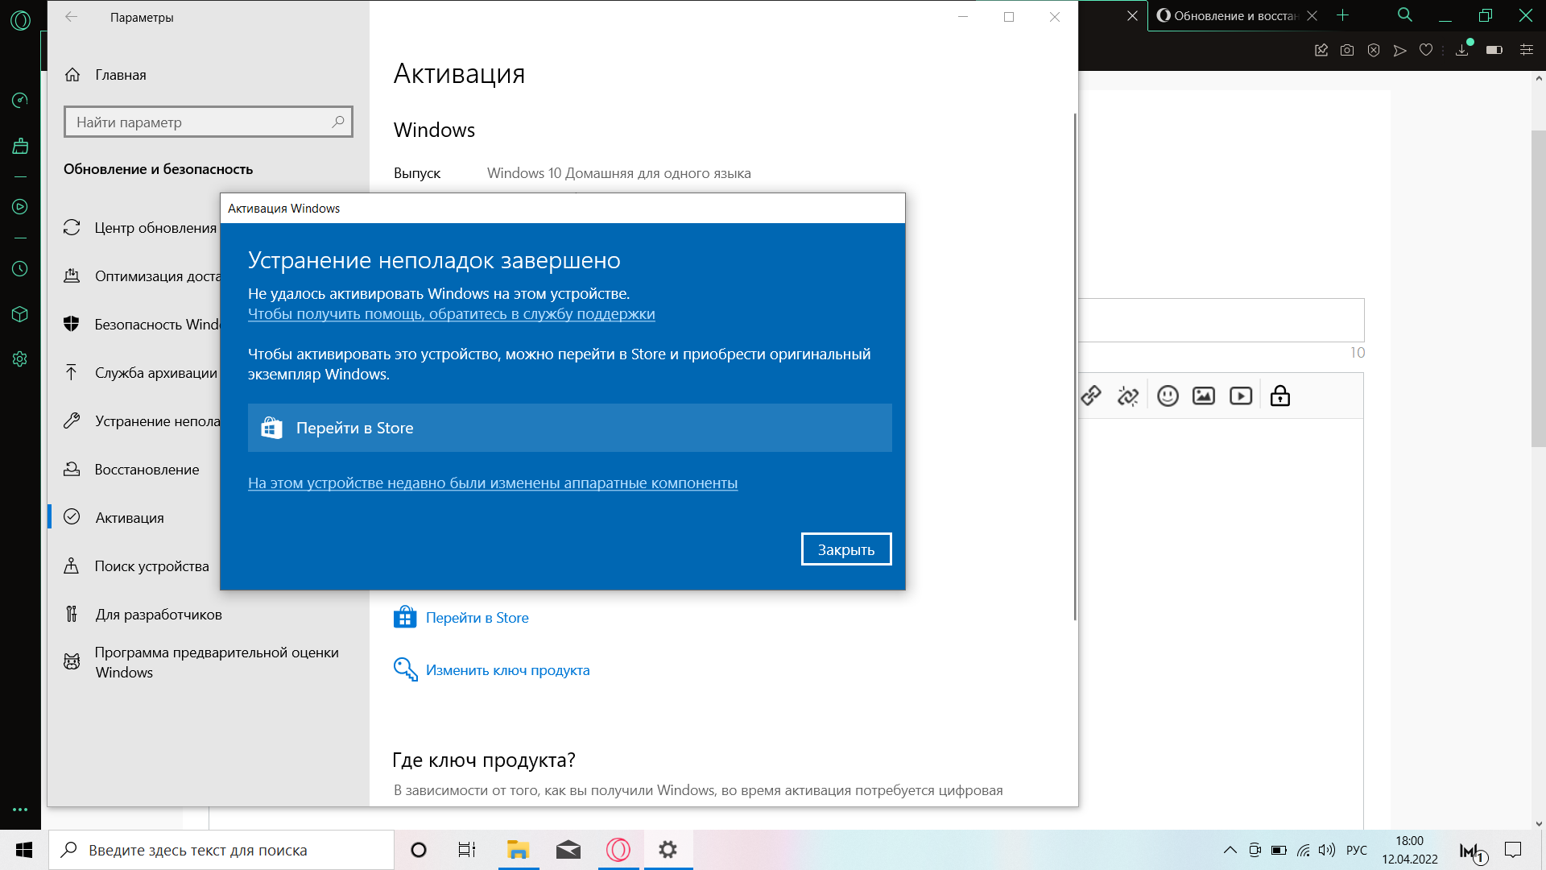The width and height of the screenshot is (1546, 870).
Task: Insert video via play icon in editor
Action: coord(1241,396)
